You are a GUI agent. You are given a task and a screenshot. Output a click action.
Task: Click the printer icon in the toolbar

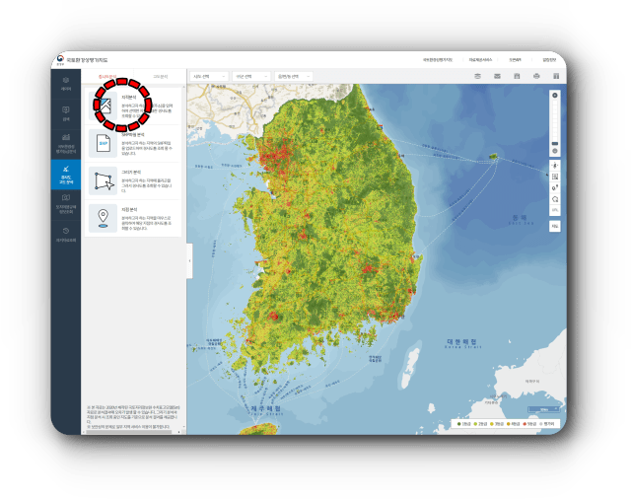[x=536, y=76]
